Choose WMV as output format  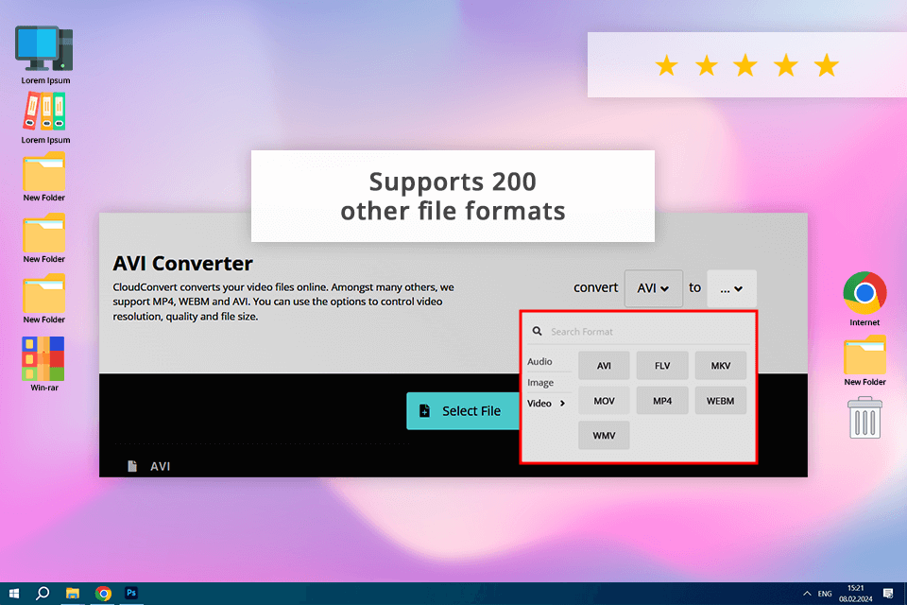(604, 436)
